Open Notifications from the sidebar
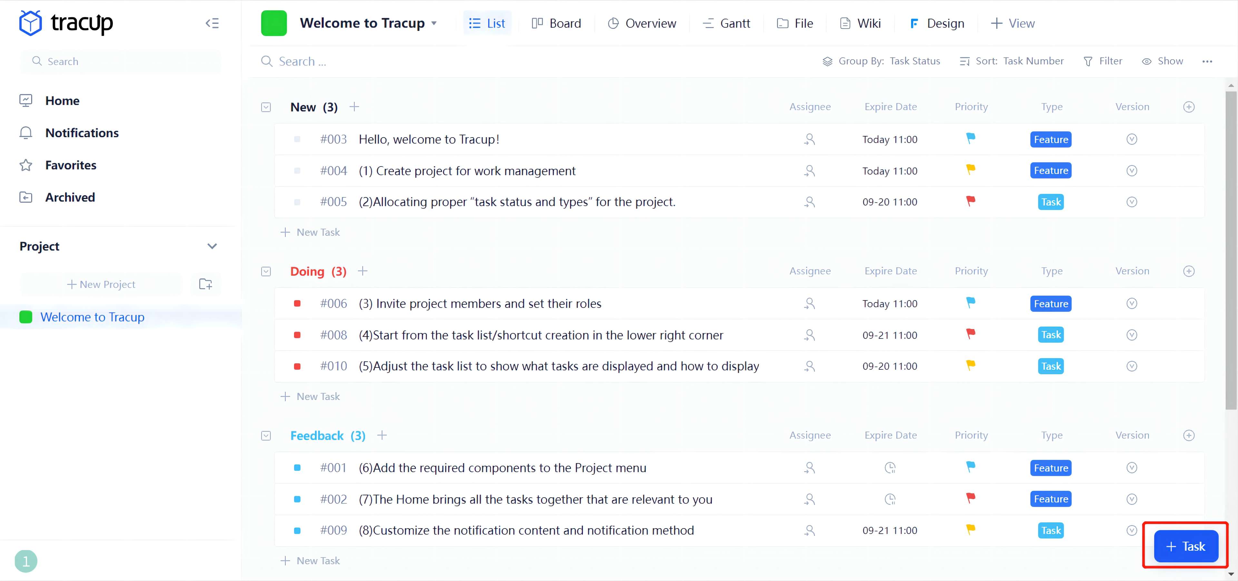Screen dimensions: 1238x581 click(82, 132)
